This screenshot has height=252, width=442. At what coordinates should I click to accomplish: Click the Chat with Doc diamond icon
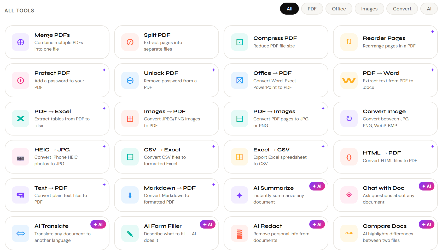point(349,195)
